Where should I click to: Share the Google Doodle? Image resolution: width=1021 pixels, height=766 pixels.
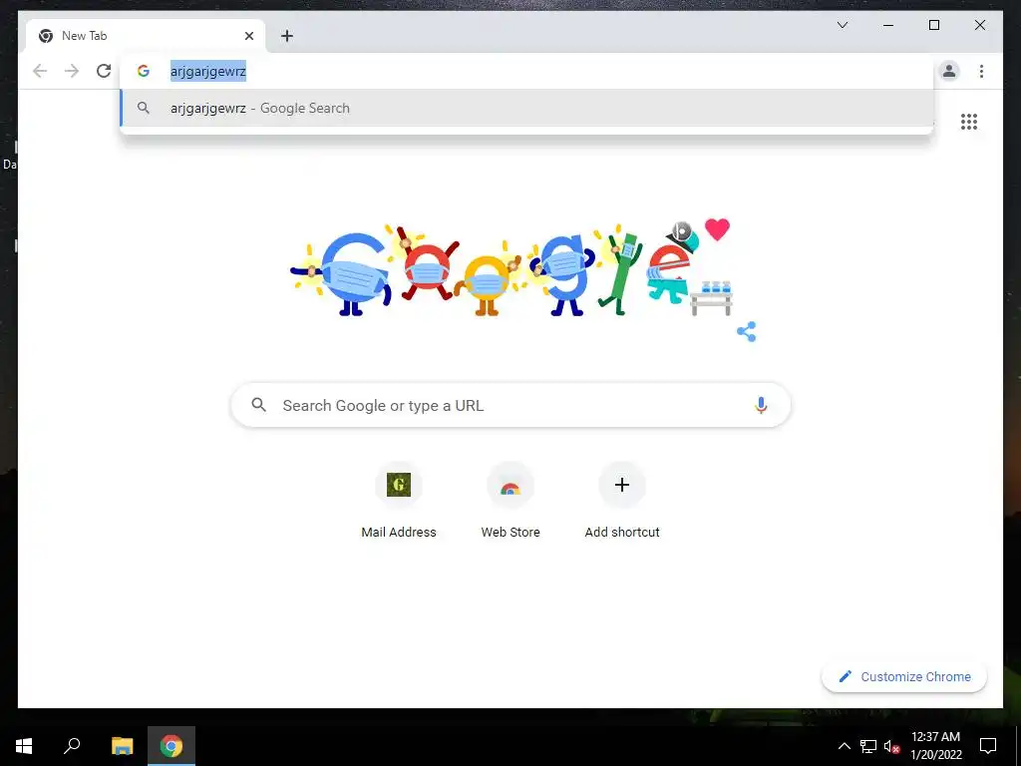click(x=746, y=331)
